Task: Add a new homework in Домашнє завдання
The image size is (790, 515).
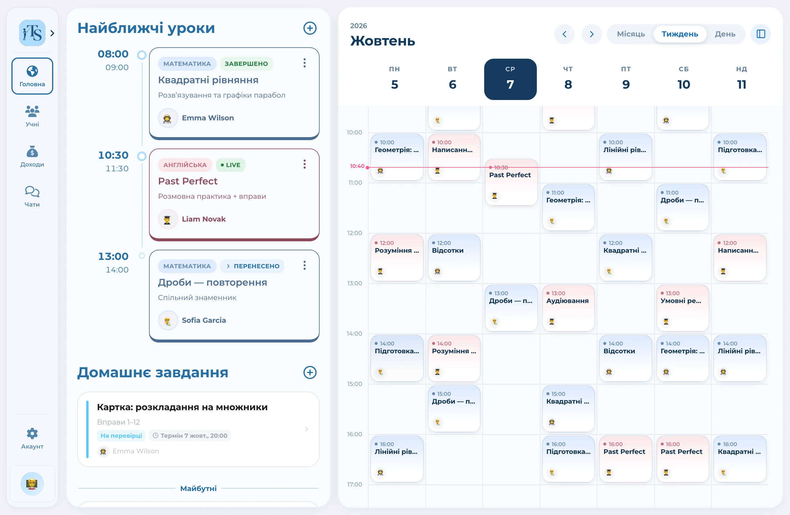Action: coord(310,372)
